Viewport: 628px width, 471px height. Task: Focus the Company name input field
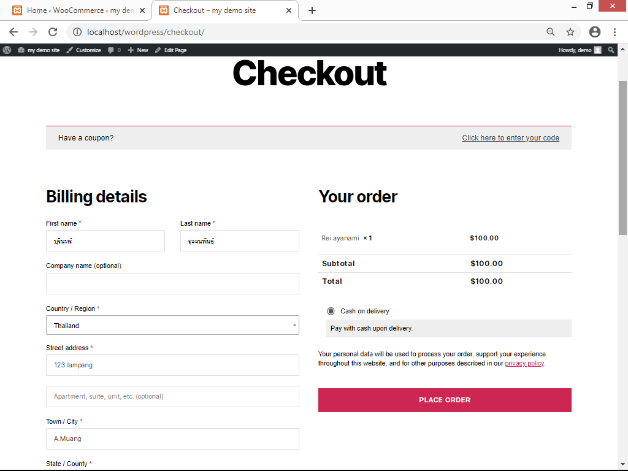pyautogui.click(x=172, y=283)
